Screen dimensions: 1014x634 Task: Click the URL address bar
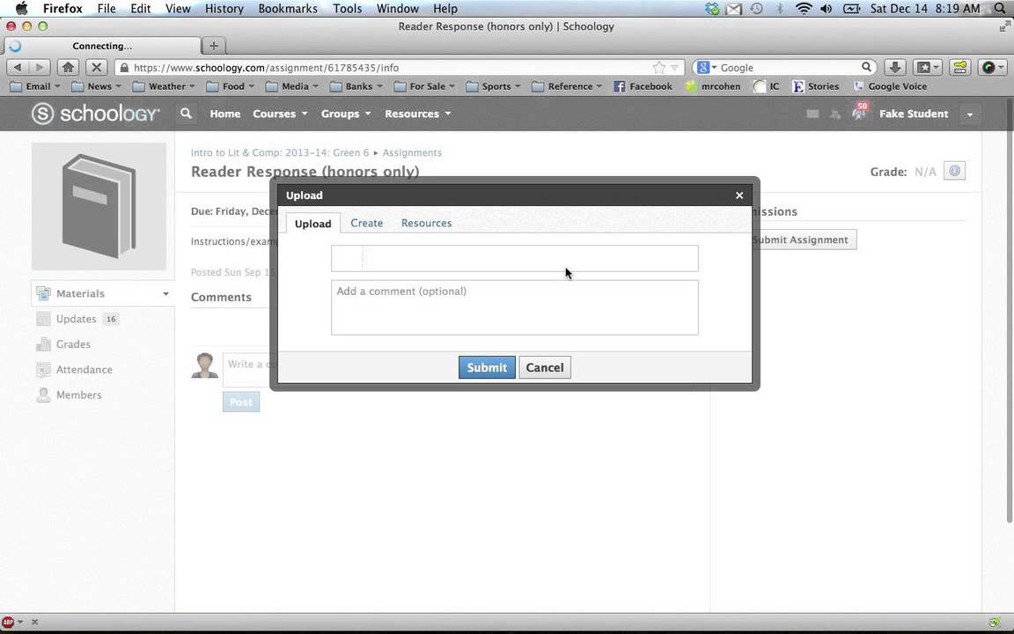point(400,67)
